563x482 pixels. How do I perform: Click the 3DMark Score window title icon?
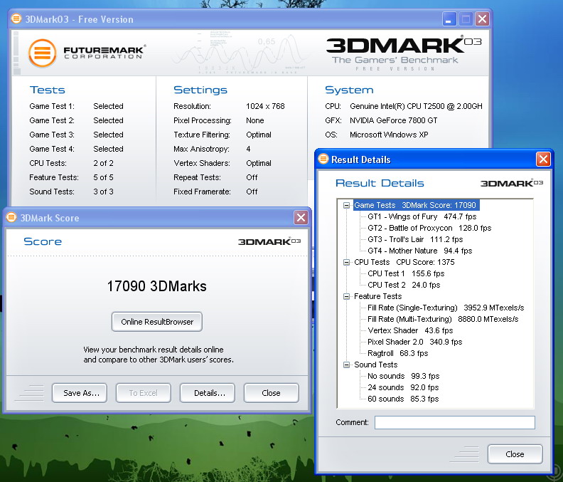(11, 217)
